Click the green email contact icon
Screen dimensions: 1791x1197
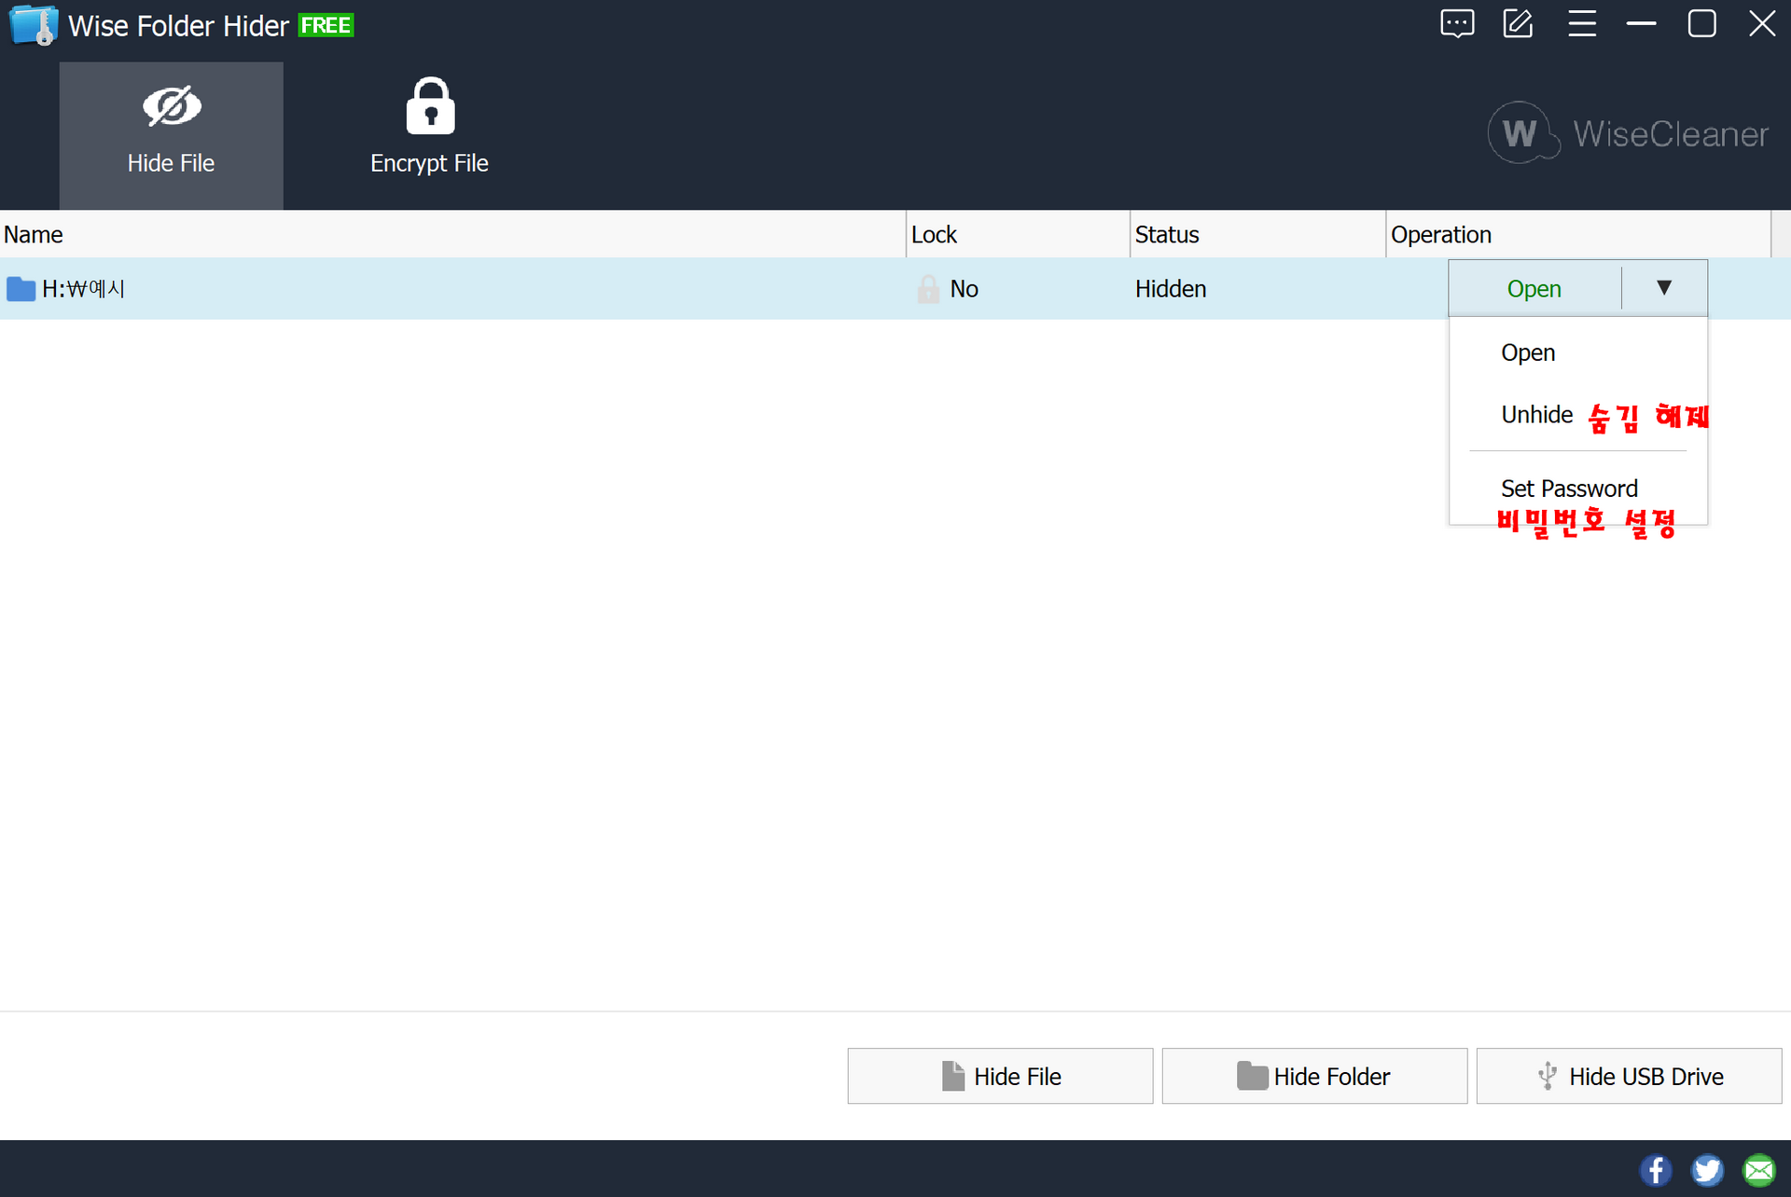(x=1759, y=1170)
